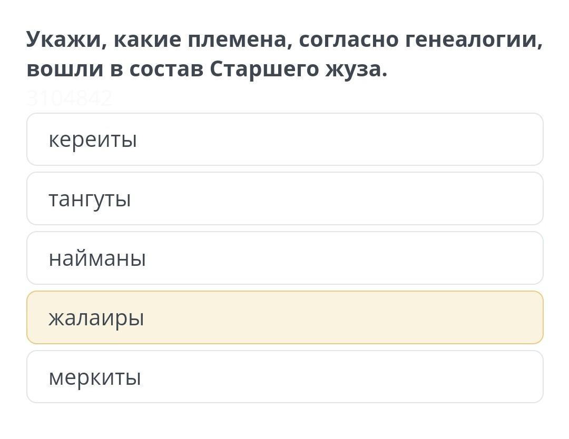Tap the word найманы in the third option
Screen dimensions: 569x439
coord(97,258)
